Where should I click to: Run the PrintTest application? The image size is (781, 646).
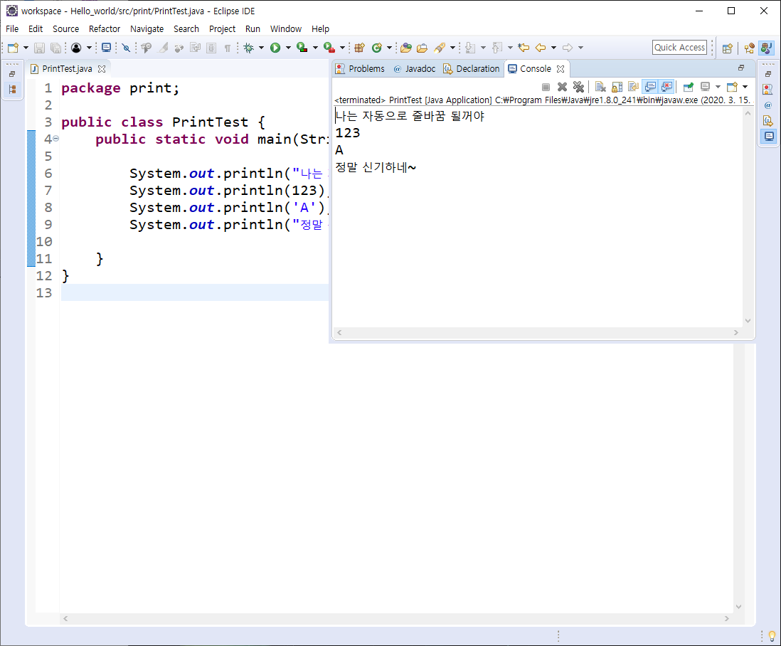tap(275, 47)
